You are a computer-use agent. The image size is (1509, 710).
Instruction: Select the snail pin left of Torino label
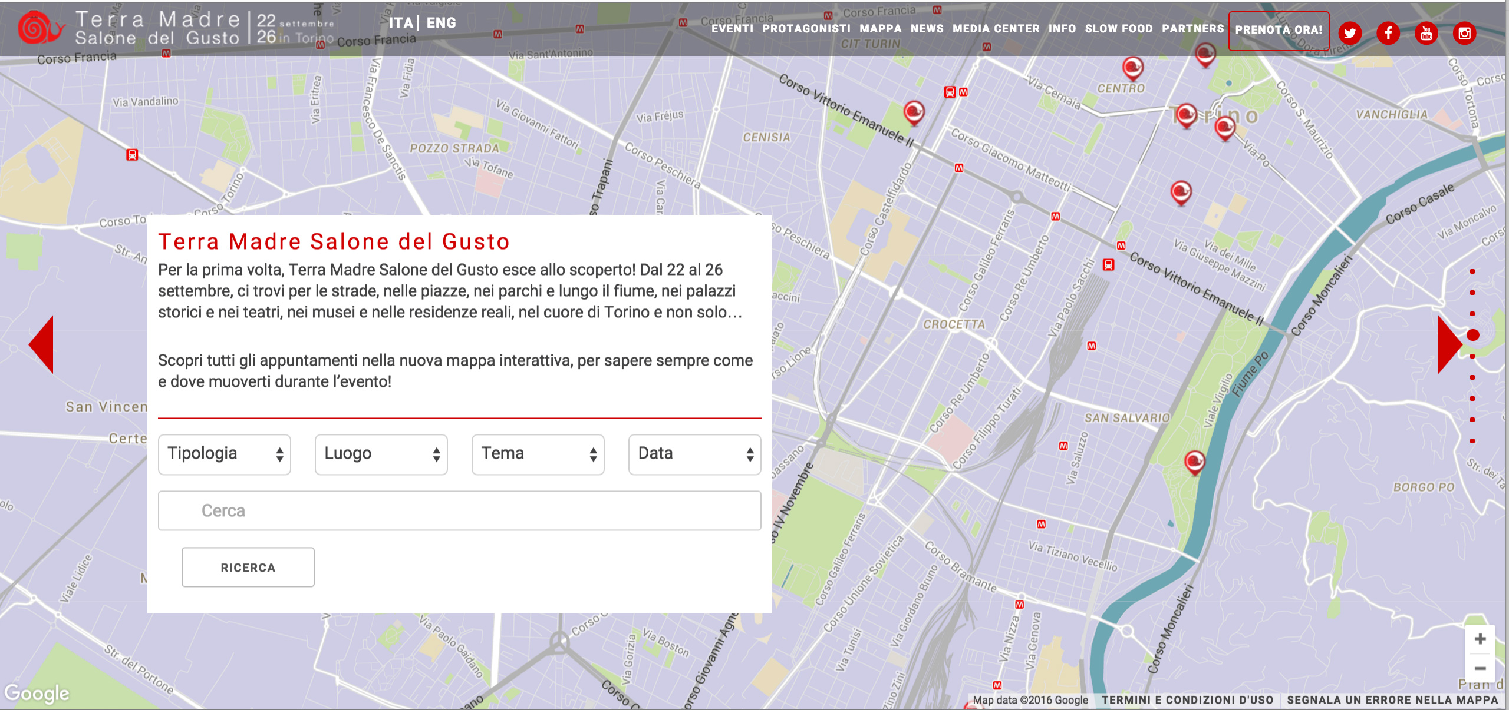(x=1186, y=115)
